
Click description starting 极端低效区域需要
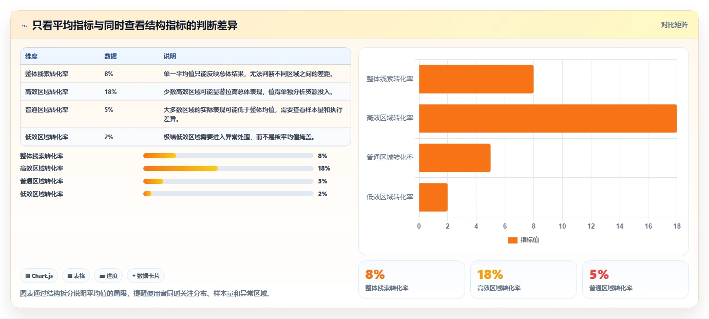point(239,137)
